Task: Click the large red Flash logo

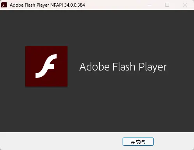Action: [x=46, y=66]
